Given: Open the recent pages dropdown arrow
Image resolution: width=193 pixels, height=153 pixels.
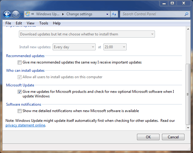Looking at the screenshot, I should pyautogui.click(x=22, y=14).
